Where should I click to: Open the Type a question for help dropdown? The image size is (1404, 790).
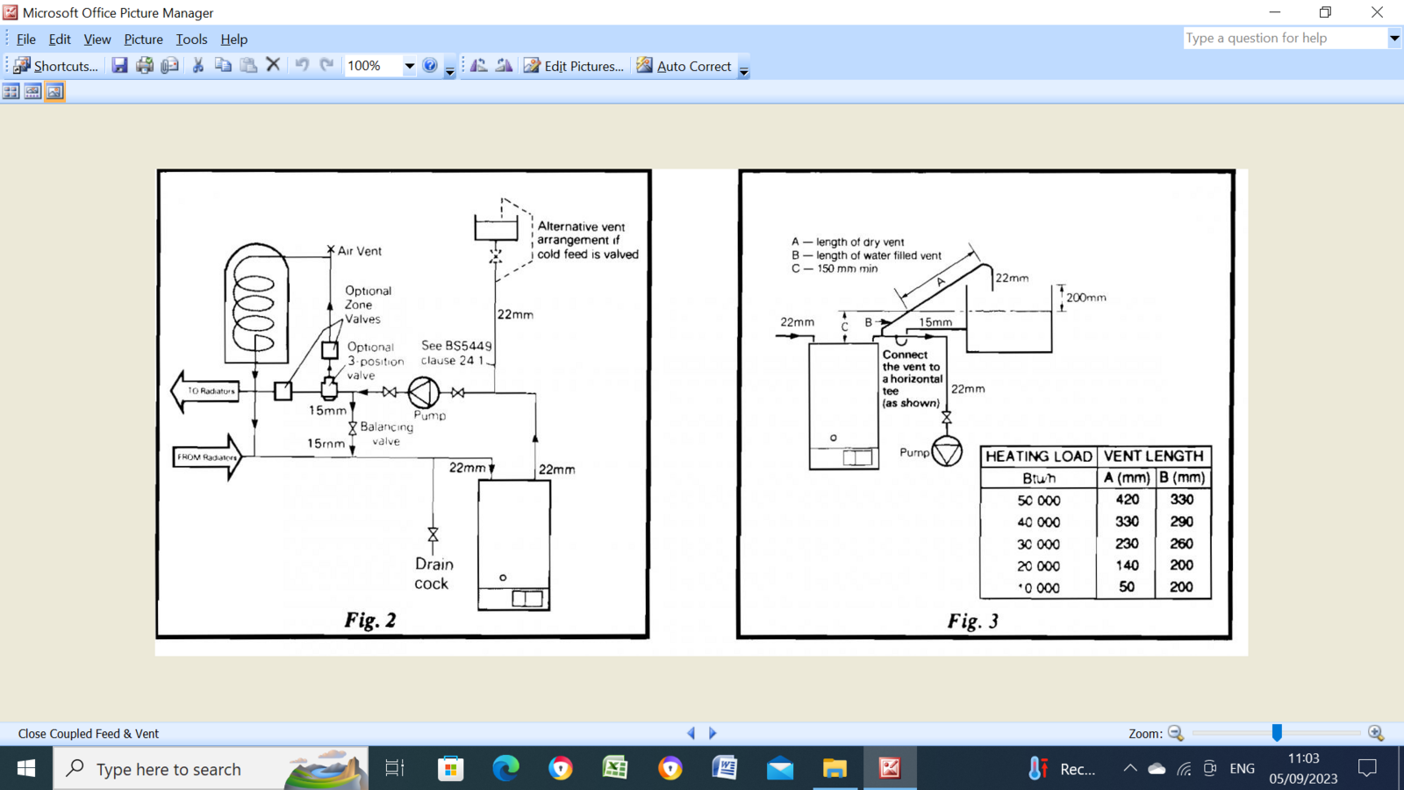point(1393,38)
